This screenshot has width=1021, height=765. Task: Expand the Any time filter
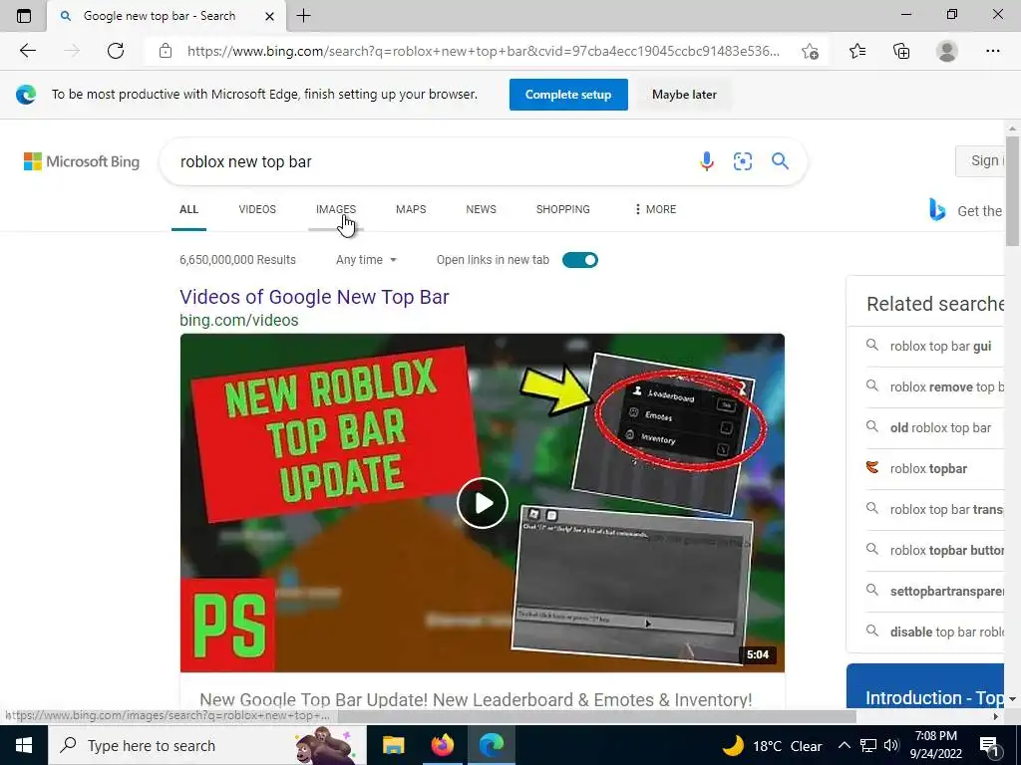[x=366, y=260]
